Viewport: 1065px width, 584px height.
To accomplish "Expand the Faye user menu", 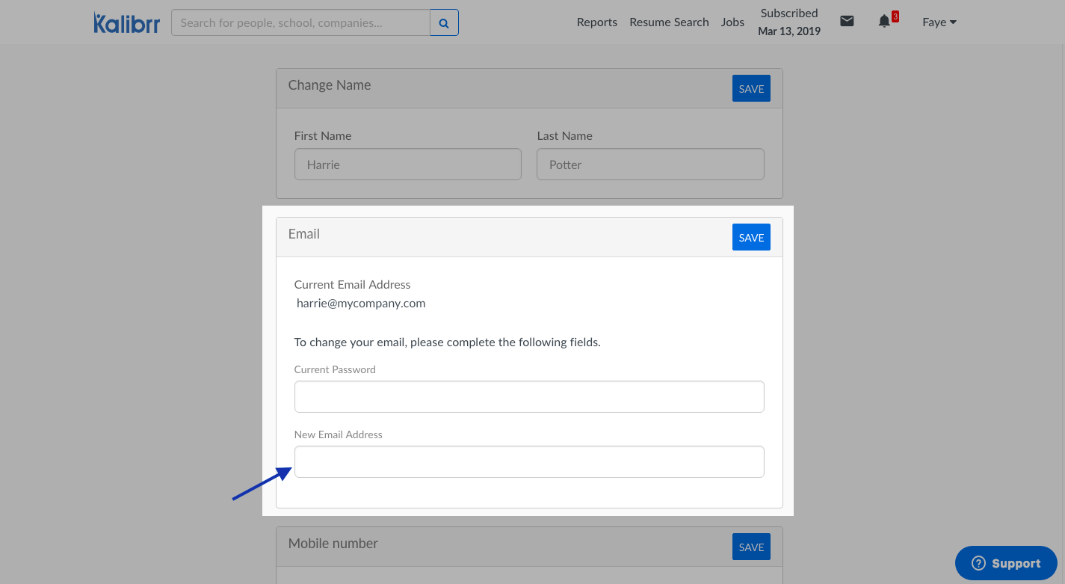I will click(939, 22).
